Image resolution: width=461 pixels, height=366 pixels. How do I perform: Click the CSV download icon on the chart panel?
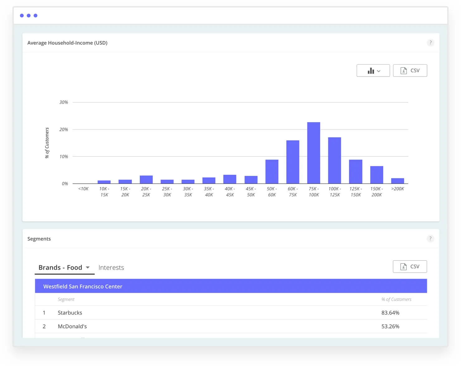[404, 70]
